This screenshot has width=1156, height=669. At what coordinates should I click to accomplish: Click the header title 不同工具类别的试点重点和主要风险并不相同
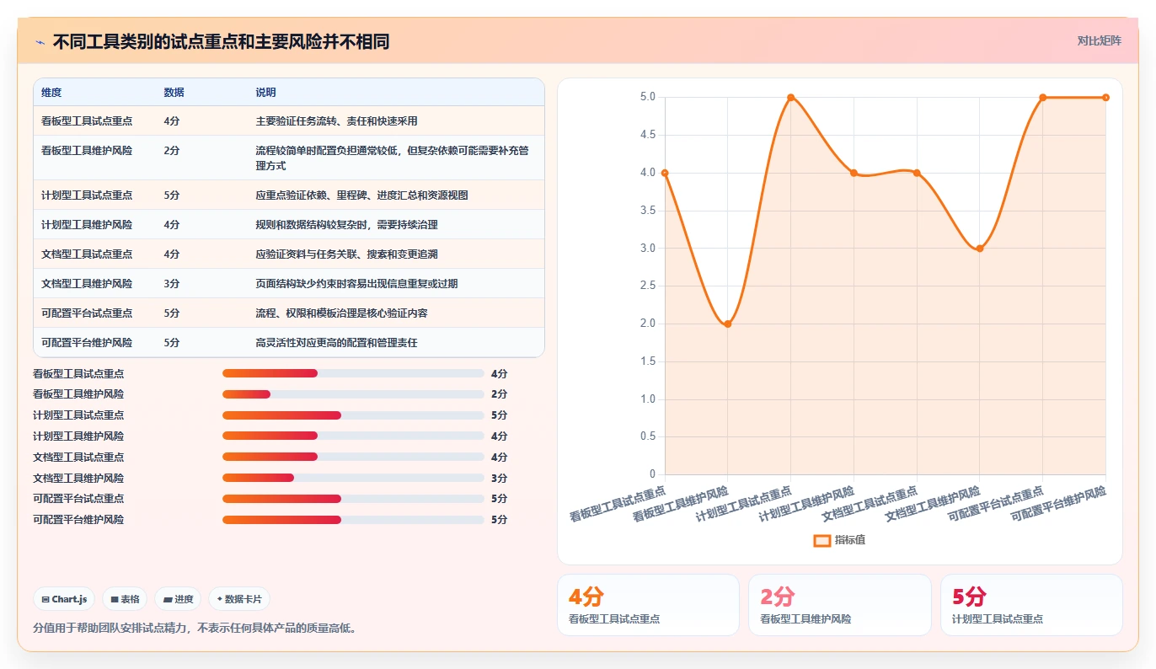(221, 41)
